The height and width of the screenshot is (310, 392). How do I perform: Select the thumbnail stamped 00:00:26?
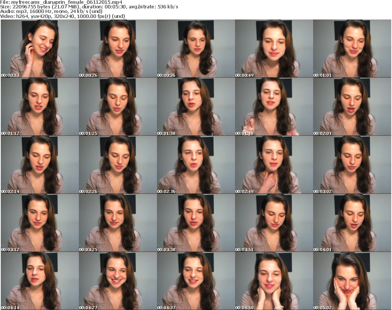[118, 49]
